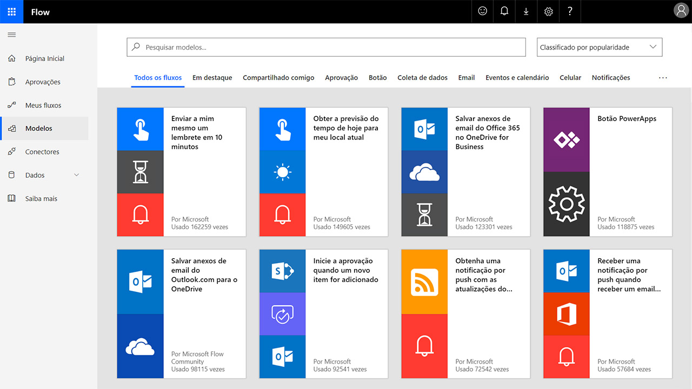Screen dimensions: 692x389
Task: Switch to Aprovação tab
Action: click(x=341, y=78)
